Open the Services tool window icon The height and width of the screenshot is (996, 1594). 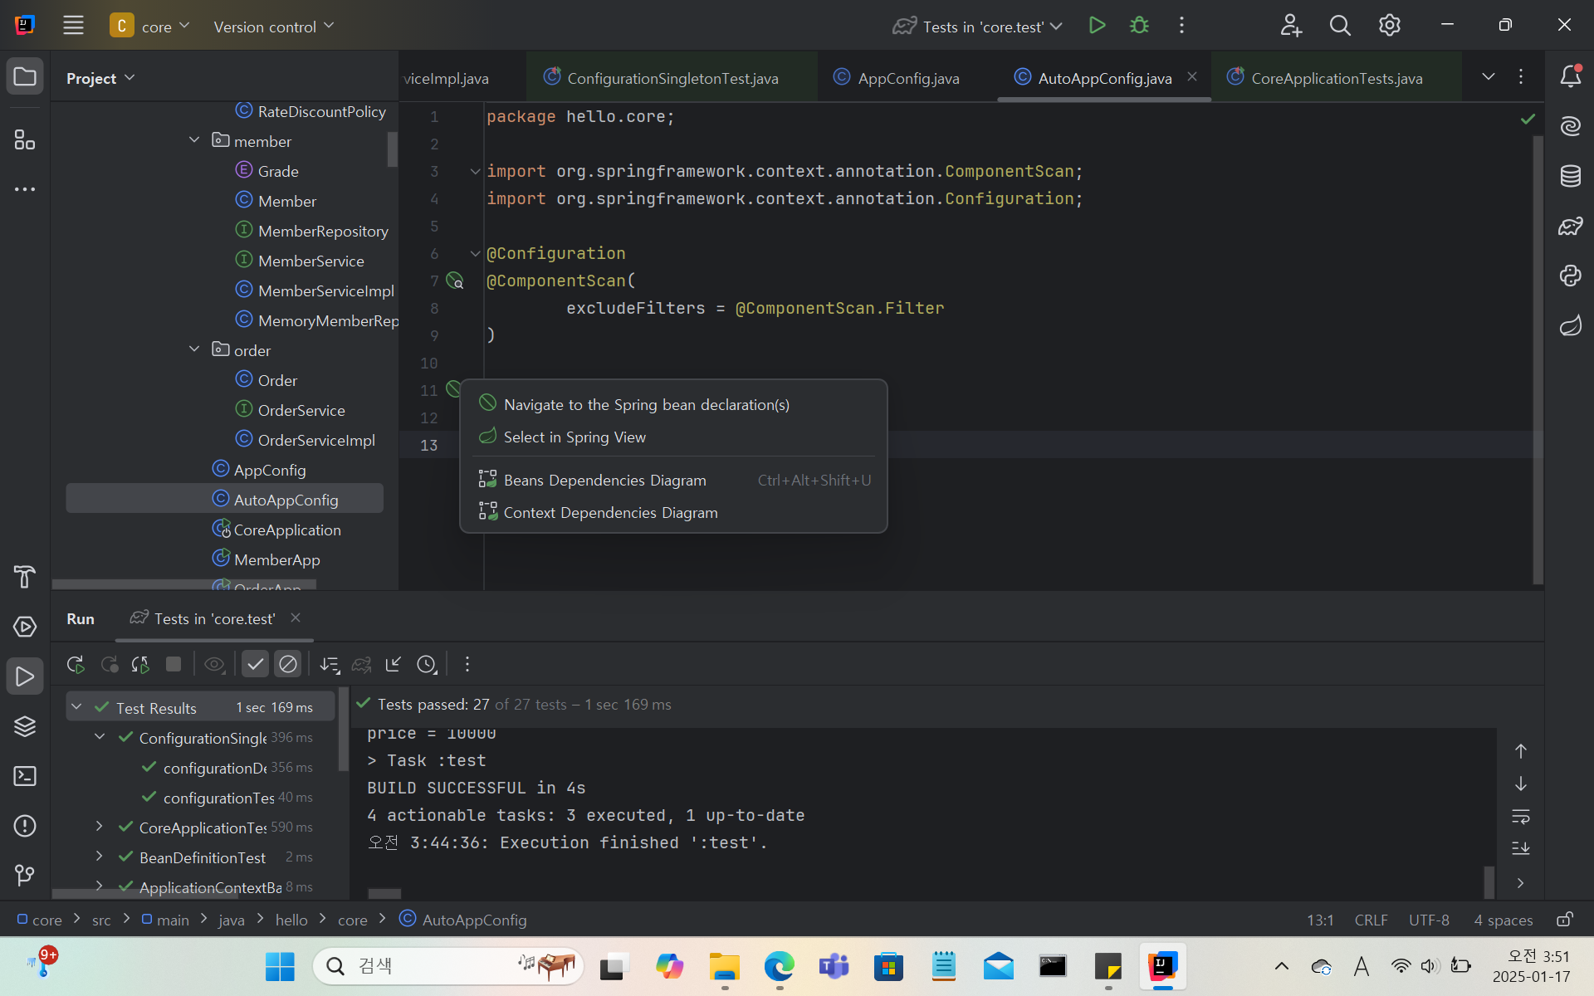25,627
